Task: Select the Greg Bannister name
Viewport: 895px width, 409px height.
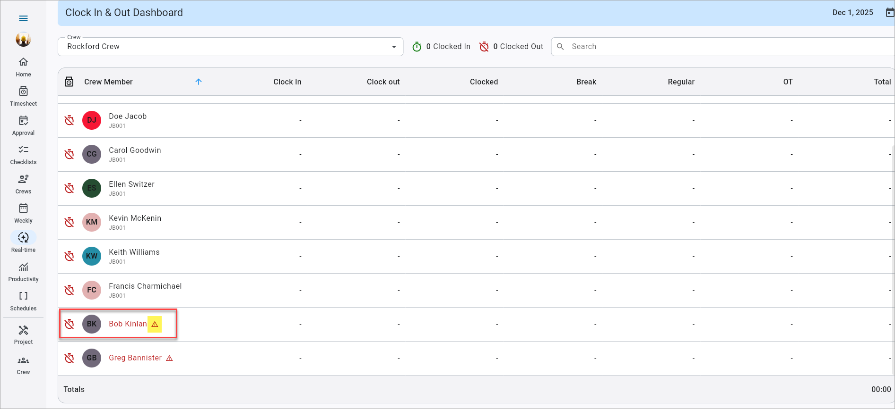Action: point(135,358)
